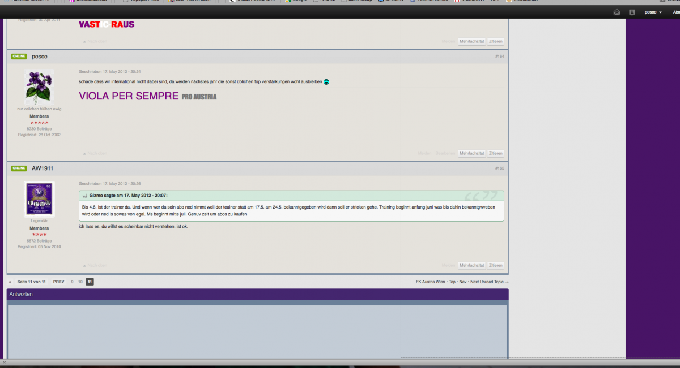Viewport: 680px width, 368px height.
Task: Click the Antworten reply header bar
Action: pyautogui.click(x=258, y=295)
